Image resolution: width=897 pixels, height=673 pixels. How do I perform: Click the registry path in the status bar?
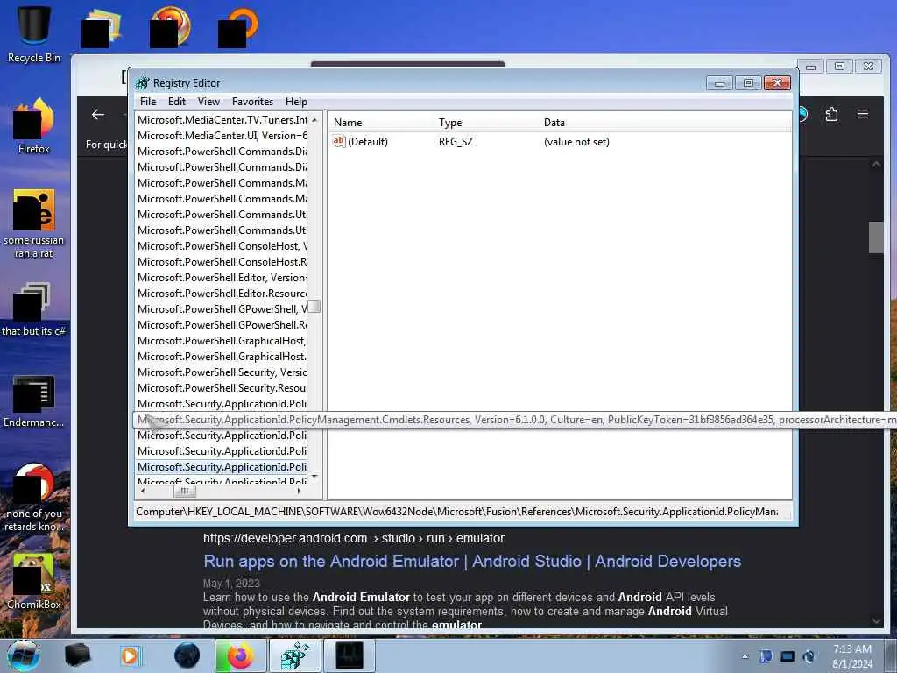456,512
